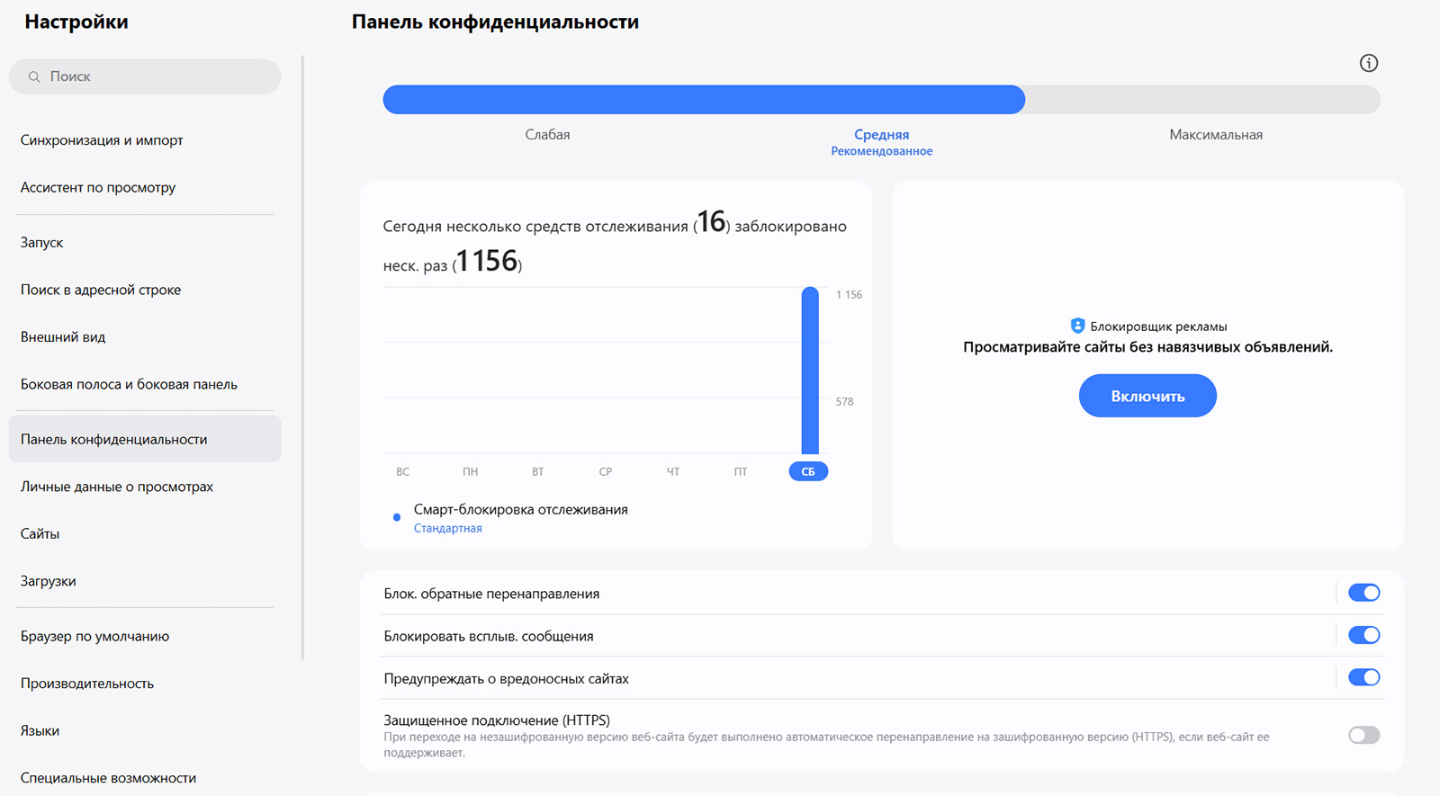Set privacy level to Слабая
The width and height of the screenshot is (1440, 796).
tap(547, 135)
